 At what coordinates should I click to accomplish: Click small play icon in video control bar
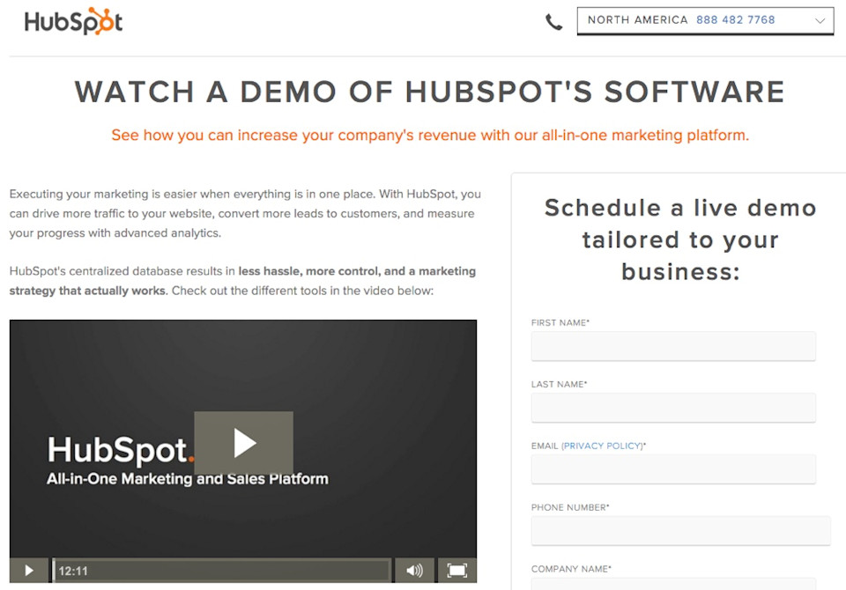point(29,570)
